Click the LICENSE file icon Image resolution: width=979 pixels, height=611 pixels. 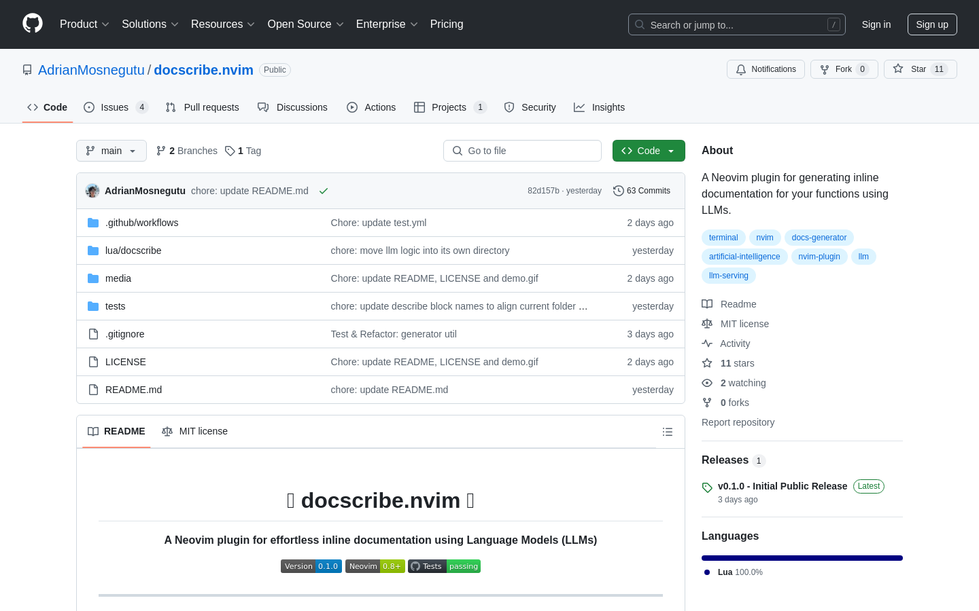click(x=93, y=362)
